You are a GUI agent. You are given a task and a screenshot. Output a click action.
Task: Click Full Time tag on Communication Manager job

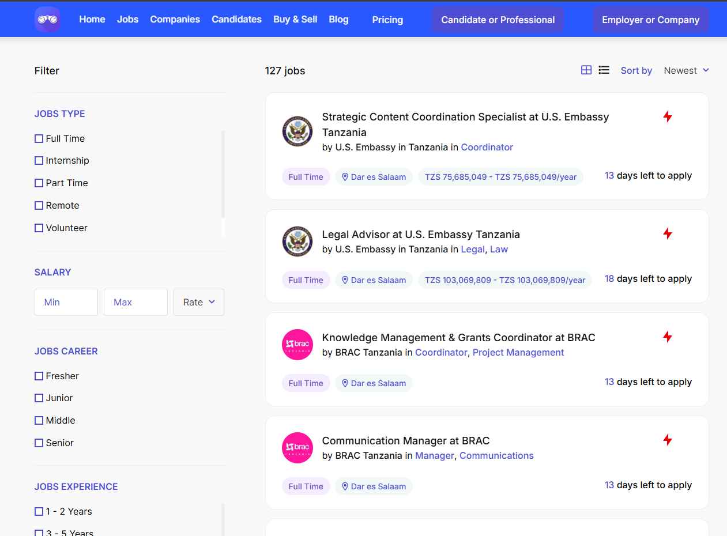306,486
